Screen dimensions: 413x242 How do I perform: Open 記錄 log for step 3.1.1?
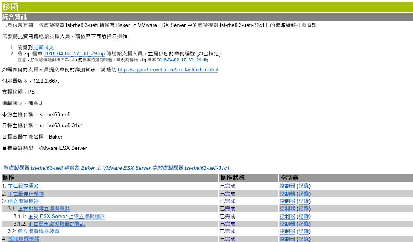pos(304,216)
